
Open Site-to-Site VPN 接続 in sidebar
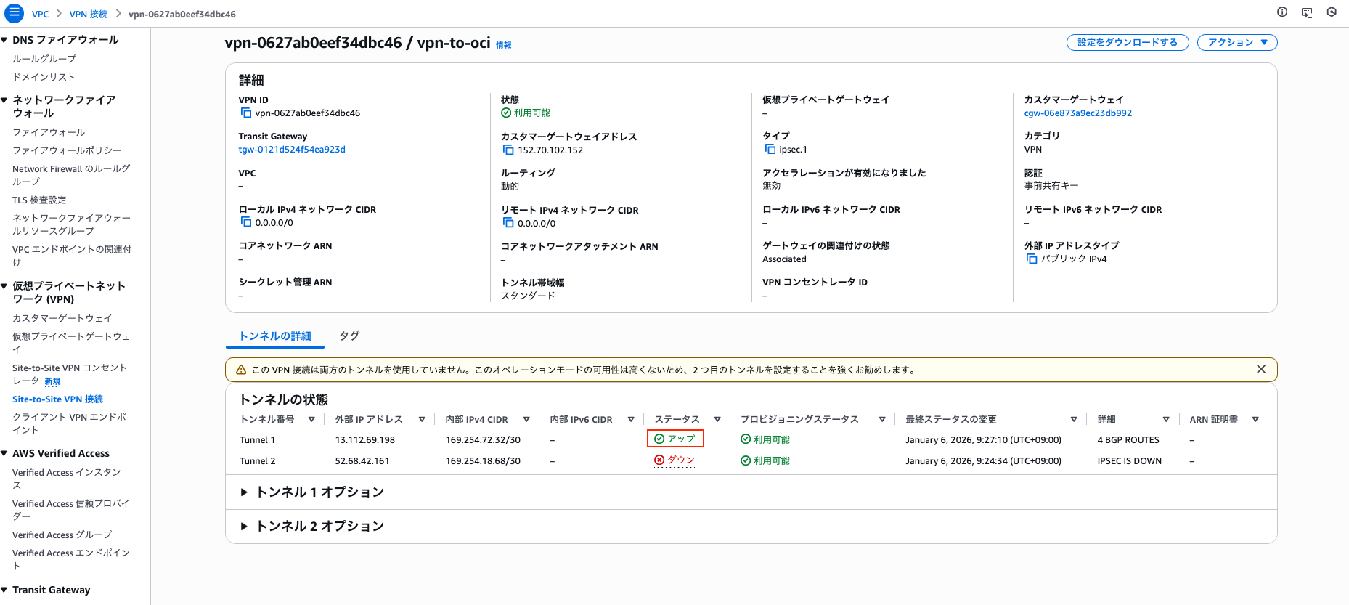[57, 399]
